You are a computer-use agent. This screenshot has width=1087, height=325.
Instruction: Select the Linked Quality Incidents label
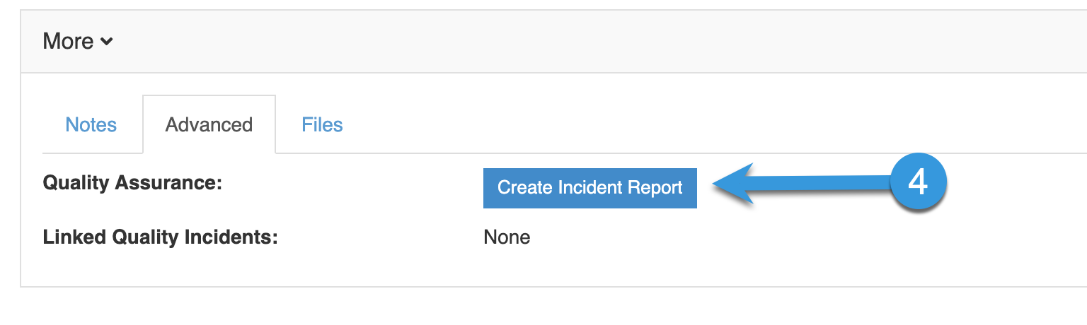click(161, 237)
